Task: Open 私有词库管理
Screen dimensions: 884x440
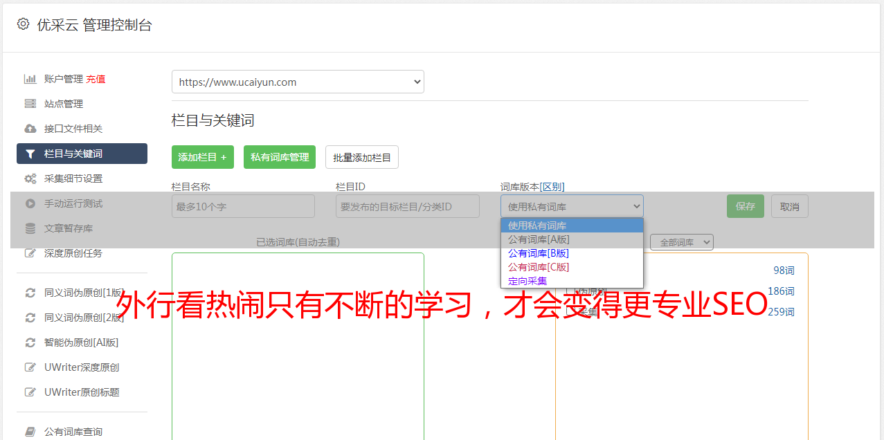Action: point(280,157)
